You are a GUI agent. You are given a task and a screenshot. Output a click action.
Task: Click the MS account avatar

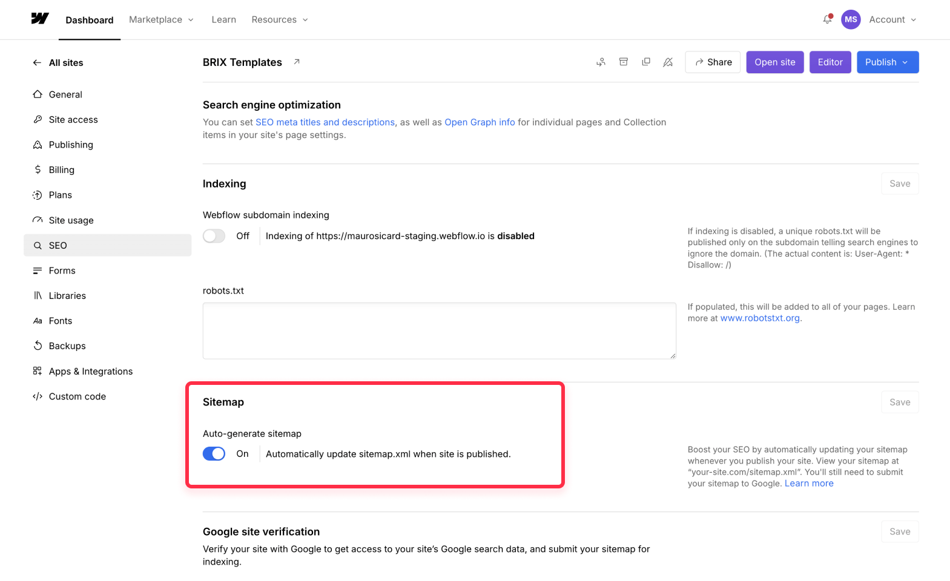(x=851, y=19)
